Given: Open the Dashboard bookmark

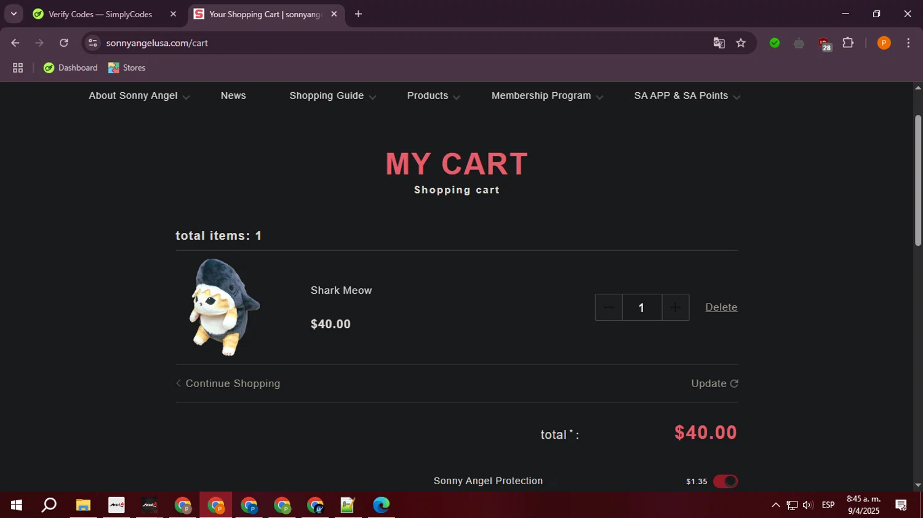Looking at the screenshot, I should pyautogui.click(x=71, y=68).
